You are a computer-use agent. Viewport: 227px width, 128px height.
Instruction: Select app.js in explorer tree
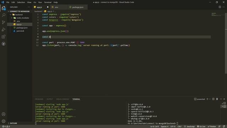click(x=20, y=25)
